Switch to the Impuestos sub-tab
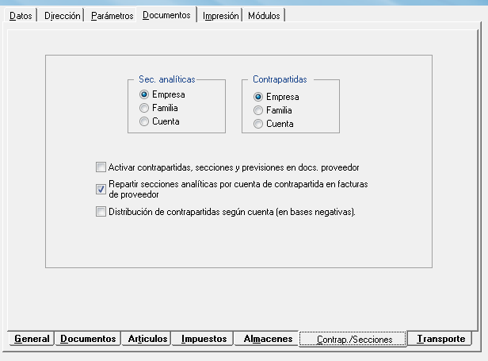This screenshot has height=361, width=488. click(204, 339)
